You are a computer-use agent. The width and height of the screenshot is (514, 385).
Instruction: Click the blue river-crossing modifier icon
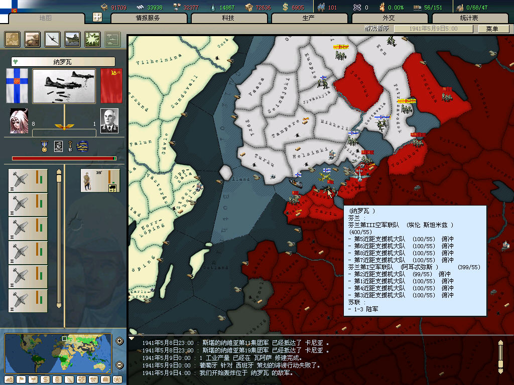pos(82,146)
